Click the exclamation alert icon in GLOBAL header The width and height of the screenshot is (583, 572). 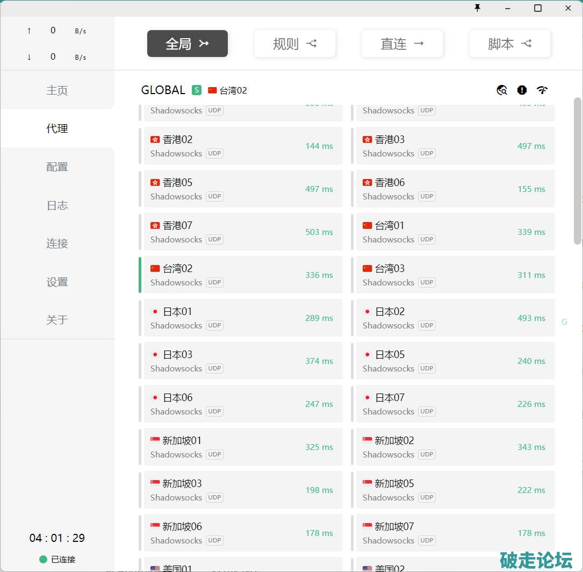point(522,90)
